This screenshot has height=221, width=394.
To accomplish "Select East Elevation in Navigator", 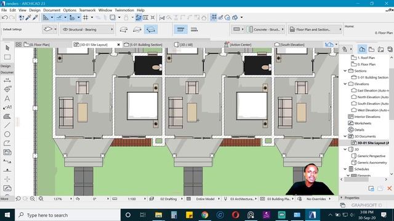I will coord(370,90).
